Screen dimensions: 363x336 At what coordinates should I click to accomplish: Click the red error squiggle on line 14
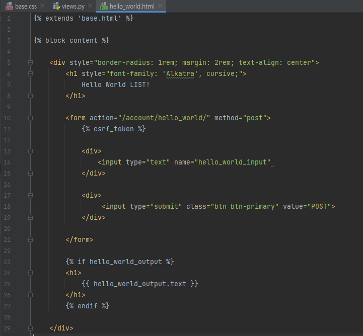(x=273, y=166)
